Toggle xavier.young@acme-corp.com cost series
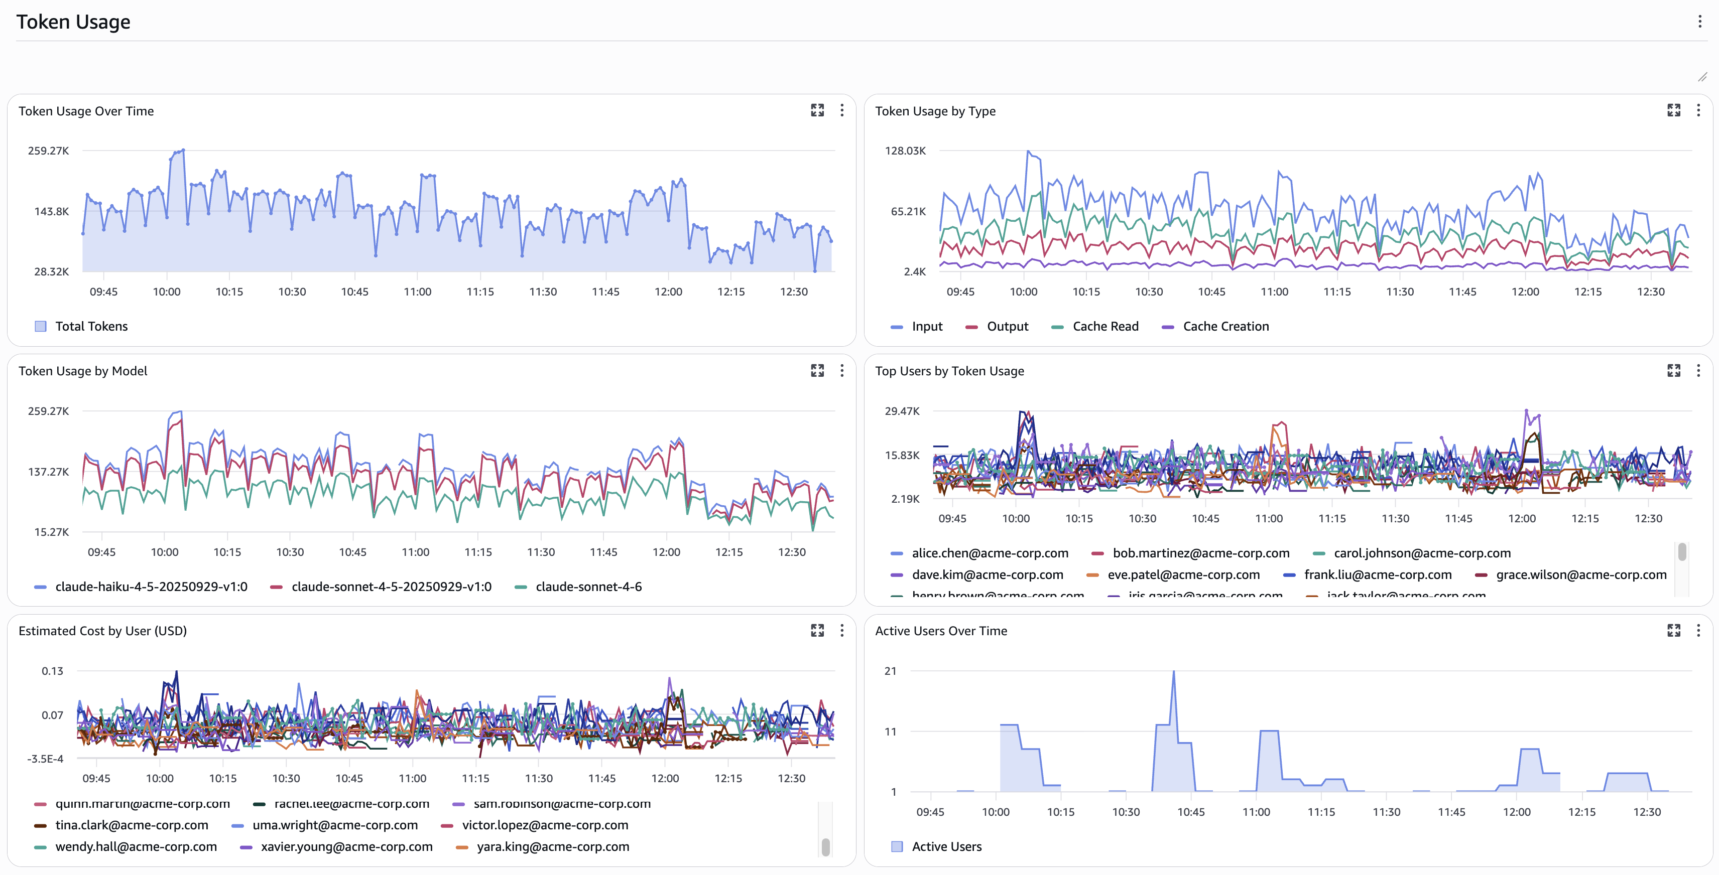1719x875 pixels. tap(336, 846)
